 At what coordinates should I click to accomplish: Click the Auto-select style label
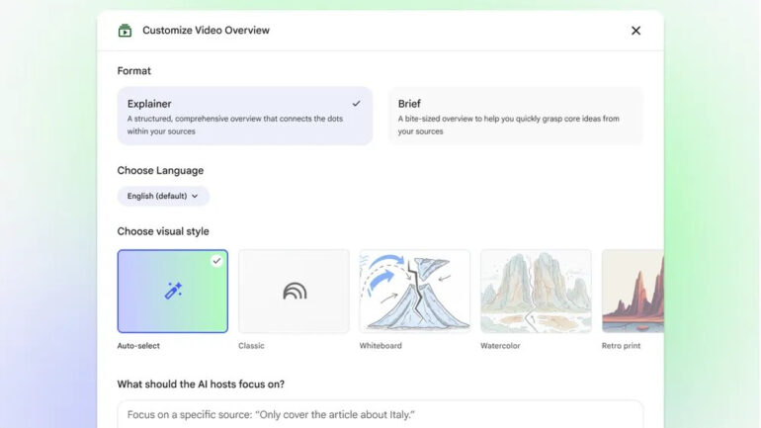(138, 346)
